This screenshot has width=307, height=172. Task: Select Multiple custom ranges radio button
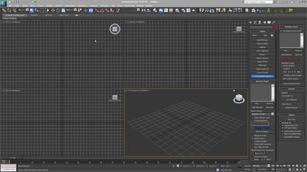(282, 75)
